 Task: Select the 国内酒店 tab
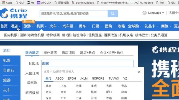[32, 53]
